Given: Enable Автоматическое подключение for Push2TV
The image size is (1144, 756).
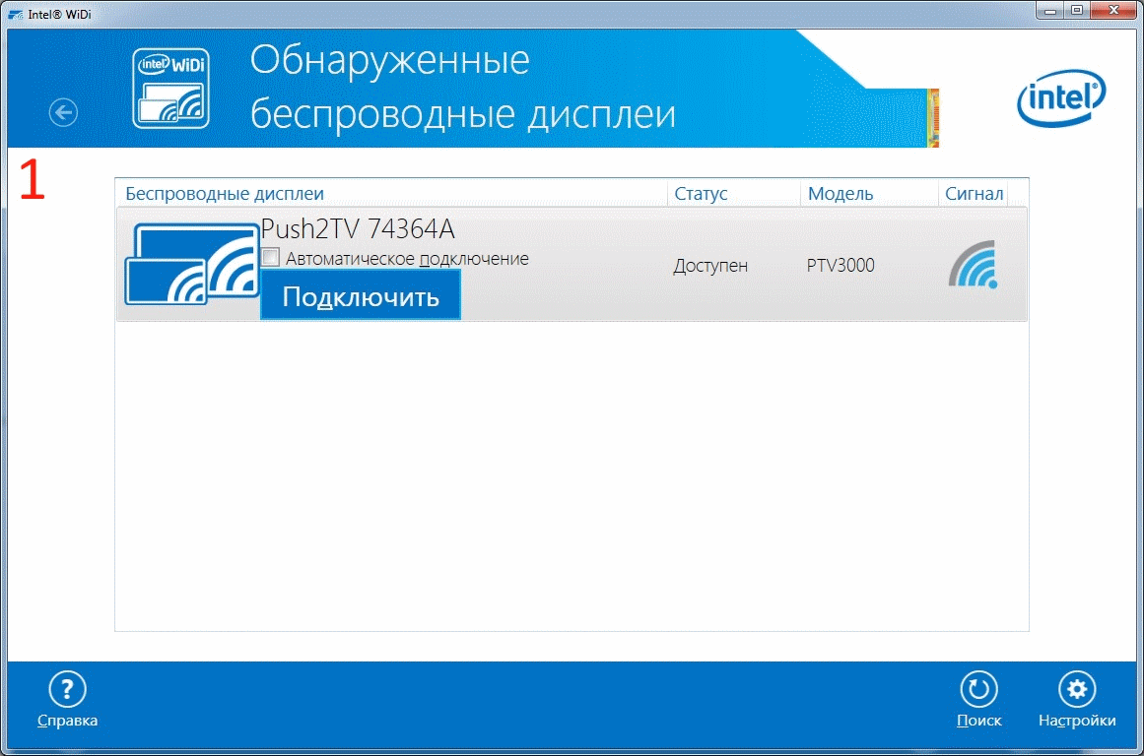Looking at the screenshot, I should (x=270, y=258).
